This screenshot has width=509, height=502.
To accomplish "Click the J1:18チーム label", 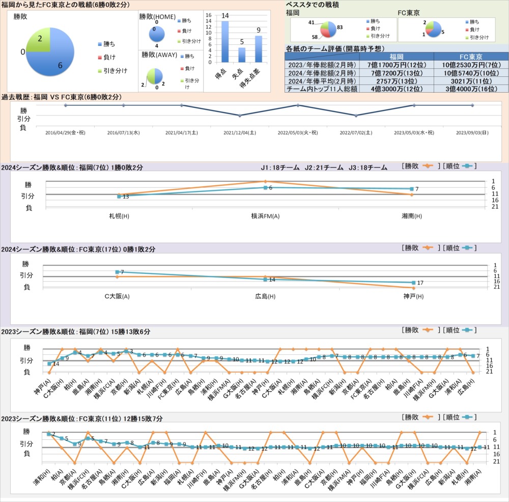I will click(280, 168).
